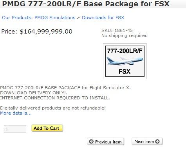Image resolution: width=186 pixels, height=152 pixels.
Task: Click the DOWNLOAD DELIVERY ONLY line
Action: 34,93
